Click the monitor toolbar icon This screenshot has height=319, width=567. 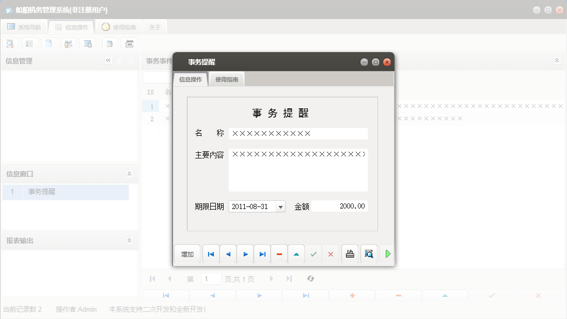coord(88,43)
